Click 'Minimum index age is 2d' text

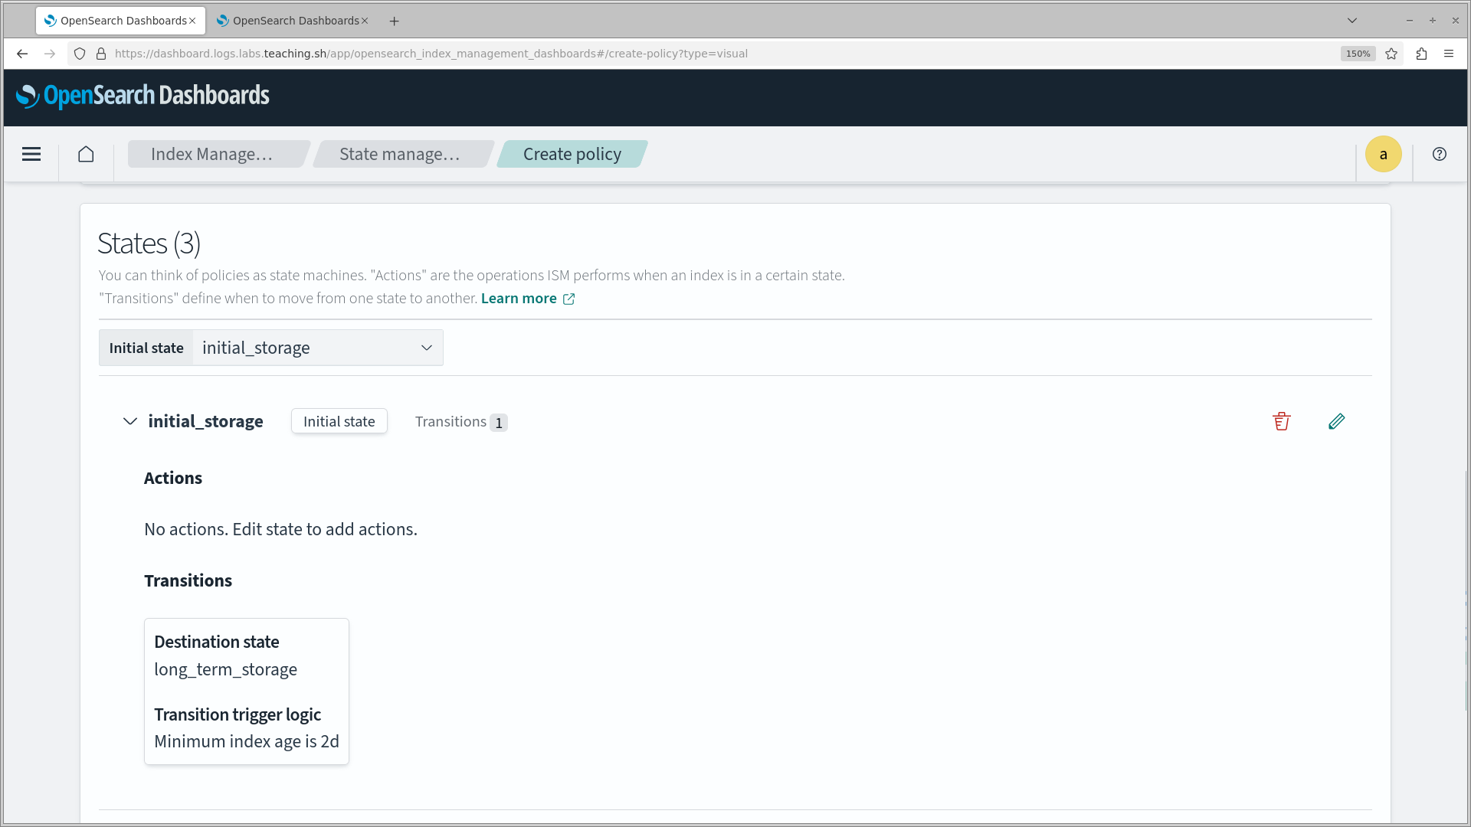pyautogui.click(x=246, y=741)
